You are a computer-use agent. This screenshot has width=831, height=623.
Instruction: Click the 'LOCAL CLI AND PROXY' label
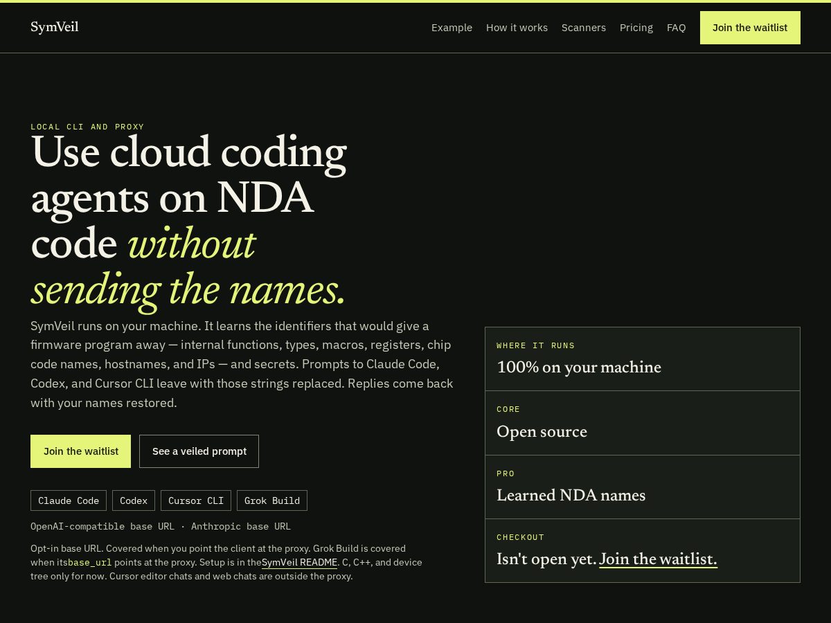point(87,127)
